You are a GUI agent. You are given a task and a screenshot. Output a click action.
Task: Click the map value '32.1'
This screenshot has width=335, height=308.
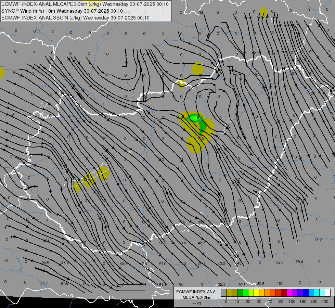[221, 284]
